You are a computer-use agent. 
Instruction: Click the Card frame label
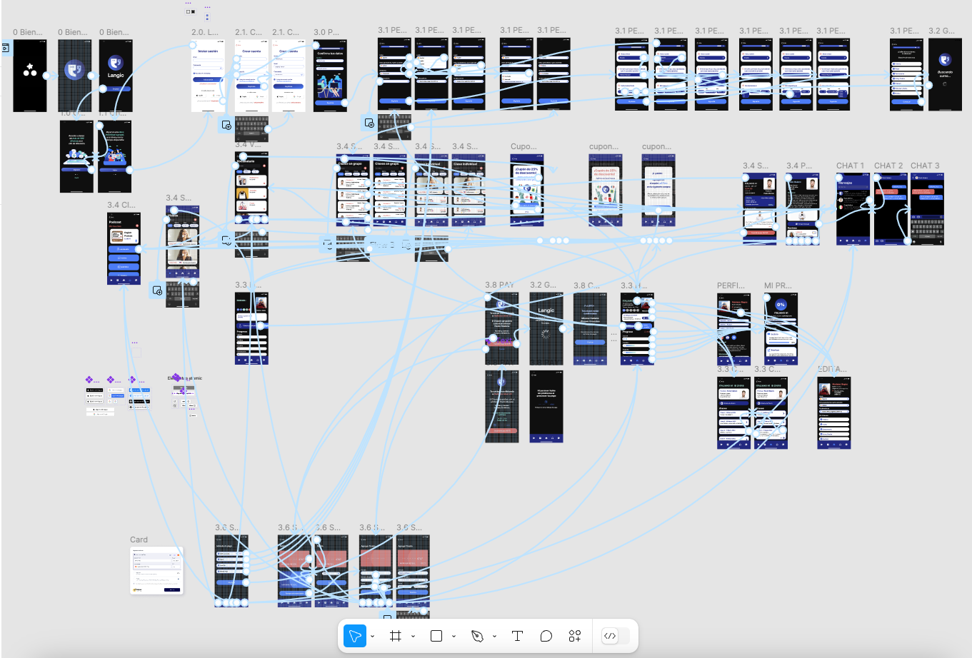(139, 540)
